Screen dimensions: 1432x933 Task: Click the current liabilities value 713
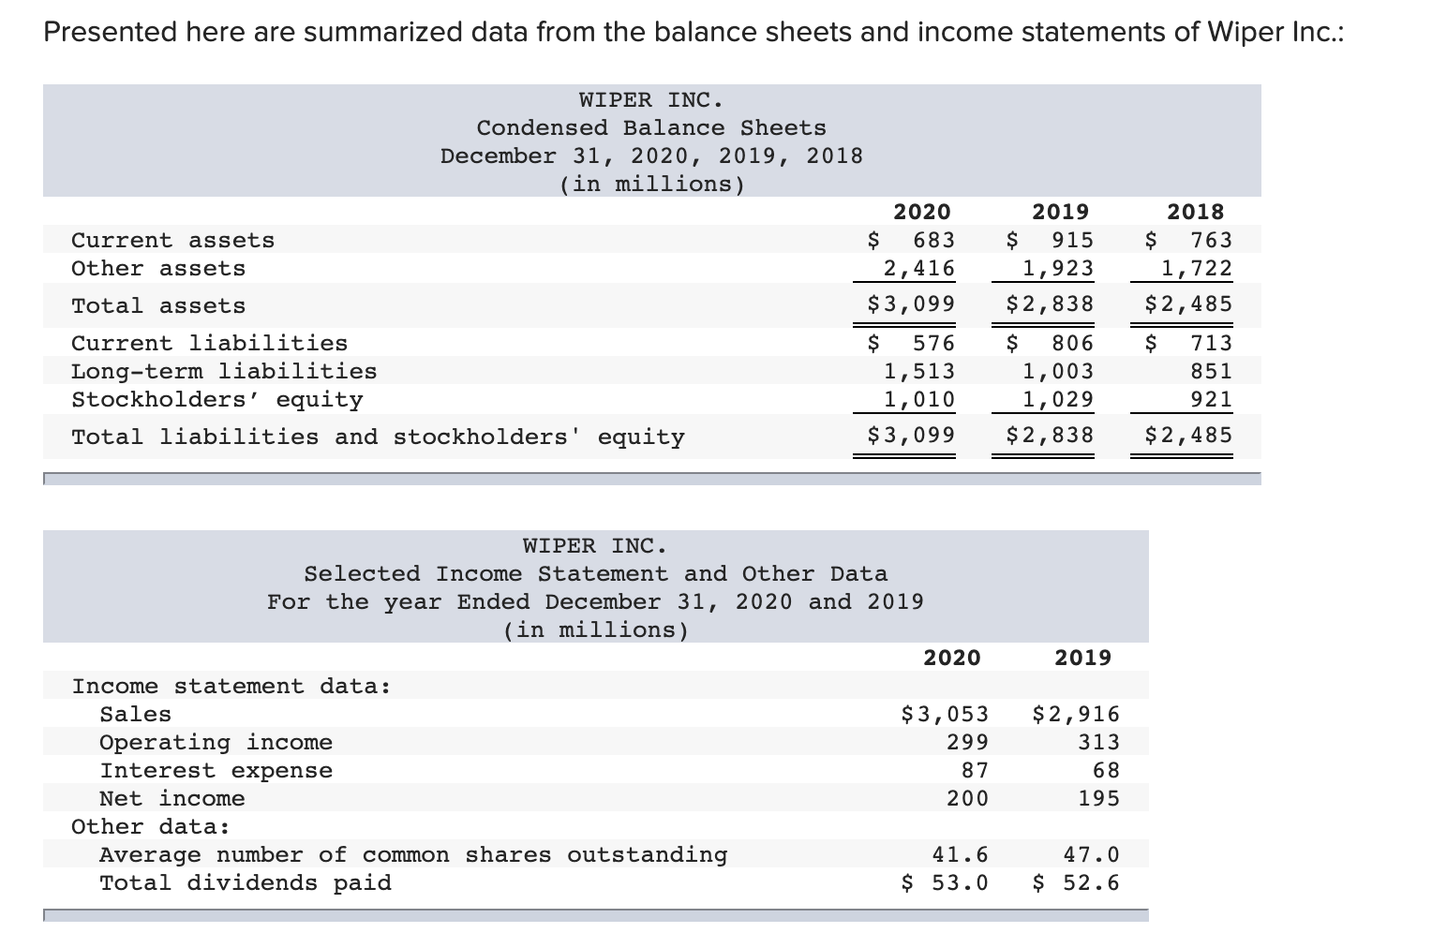point(1211,344)
